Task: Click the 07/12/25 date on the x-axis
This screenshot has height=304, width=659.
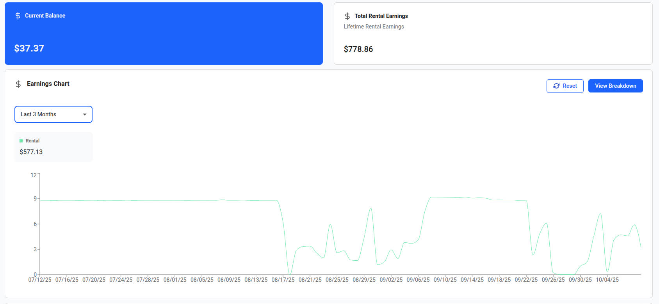Action: pos(40,280)
